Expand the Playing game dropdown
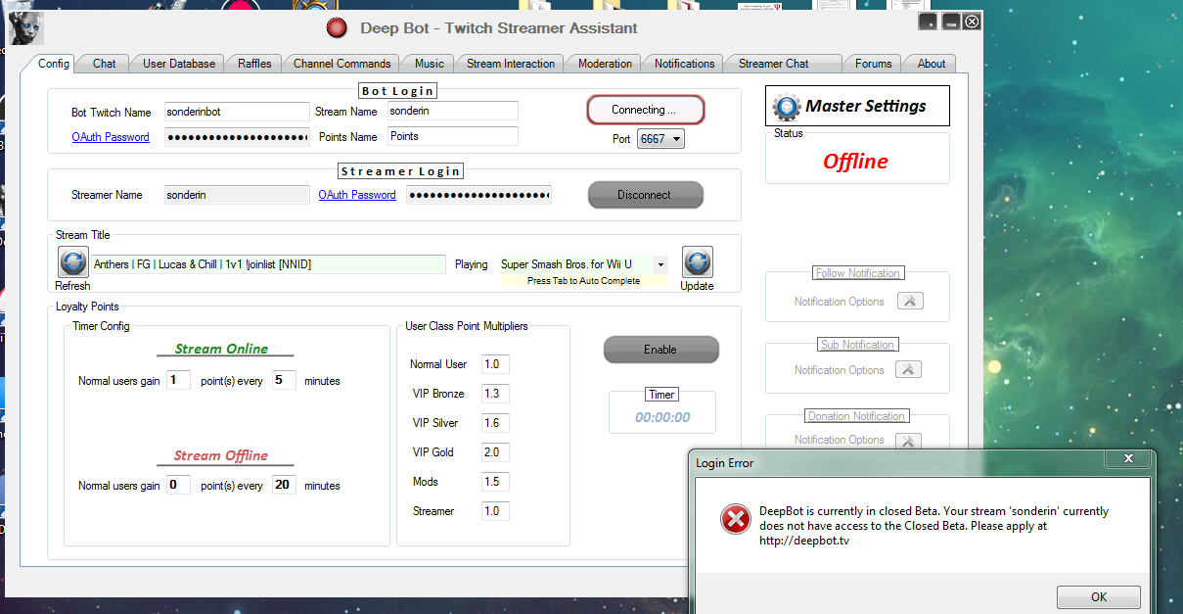 click(660, 264)
